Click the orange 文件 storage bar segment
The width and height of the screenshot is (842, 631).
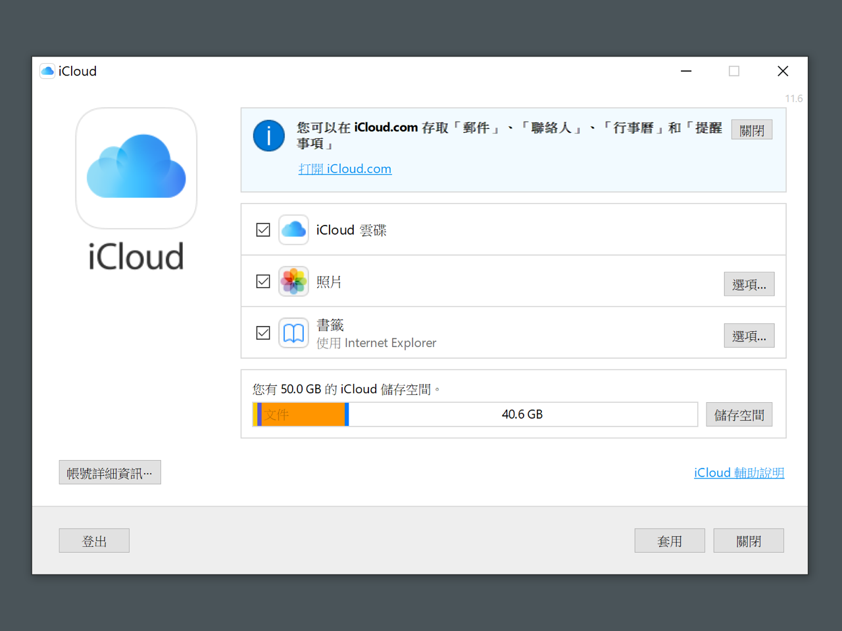click(303, 415)
